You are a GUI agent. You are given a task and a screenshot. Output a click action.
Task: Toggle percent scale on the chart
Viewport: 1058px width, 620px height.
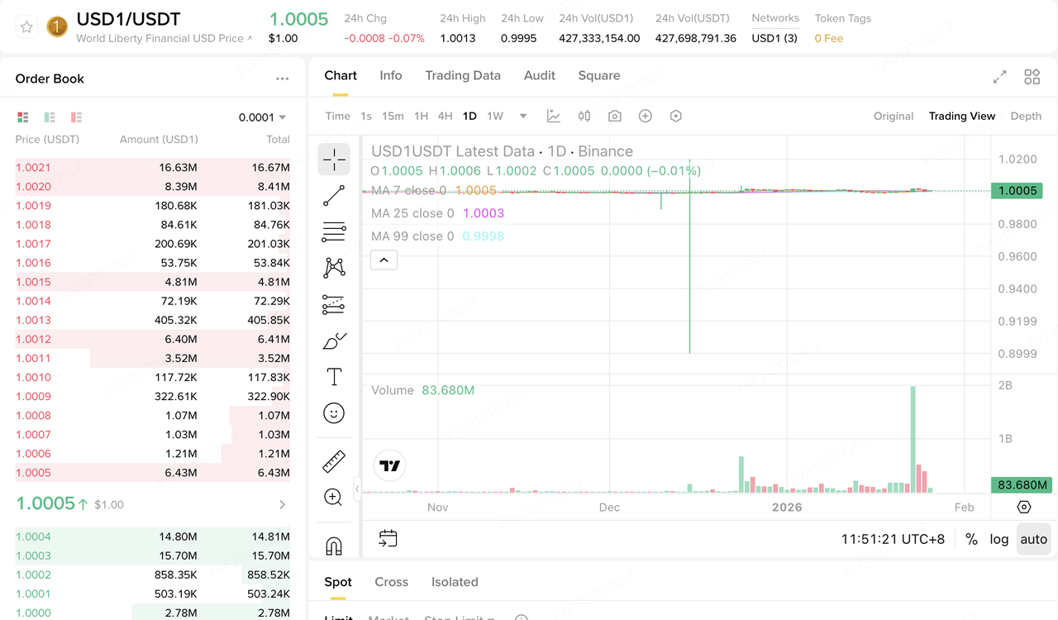click(x=971, y=539)
